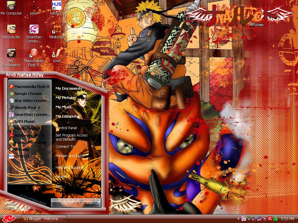Click wireless network disconnected tray icon
298x223 pixels.
(x=254, y=219)
